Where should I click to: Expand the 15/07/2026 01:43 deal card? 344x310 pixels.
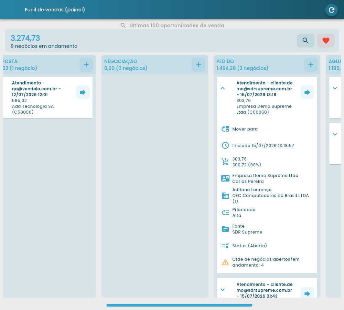223,290
